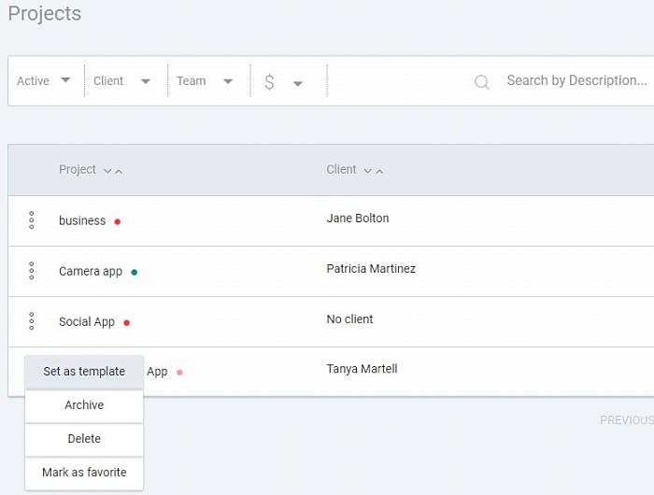Screen dimensions: 654x495
Task: Click the Search by Description field
Action: 576,80
